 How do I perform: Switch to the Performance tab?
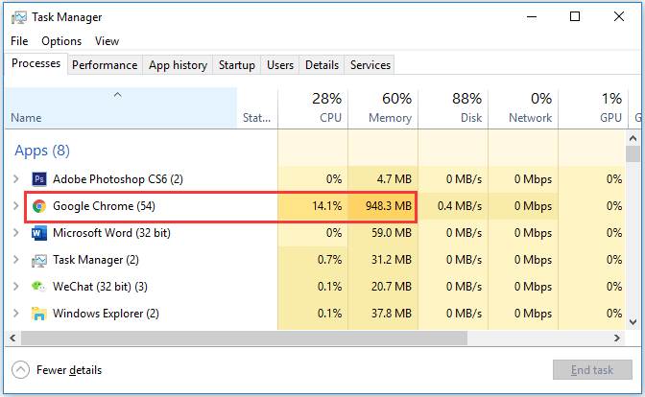coord(105,65)
